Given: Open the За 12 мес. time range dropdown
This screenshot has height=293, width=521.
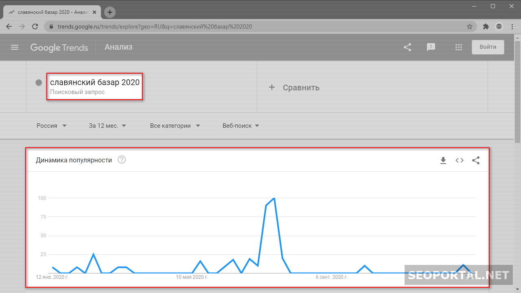Looking at the screenshot, I should click(107, 126).
